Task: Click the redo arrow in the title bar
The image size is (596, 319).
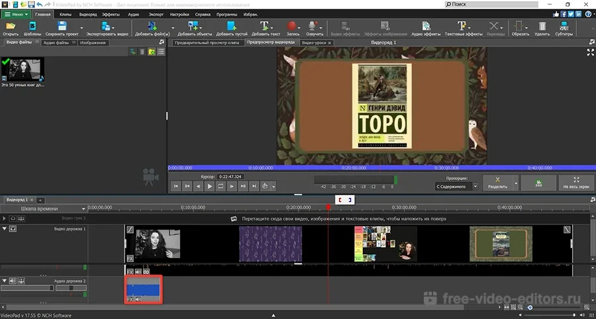Action: 47,4
